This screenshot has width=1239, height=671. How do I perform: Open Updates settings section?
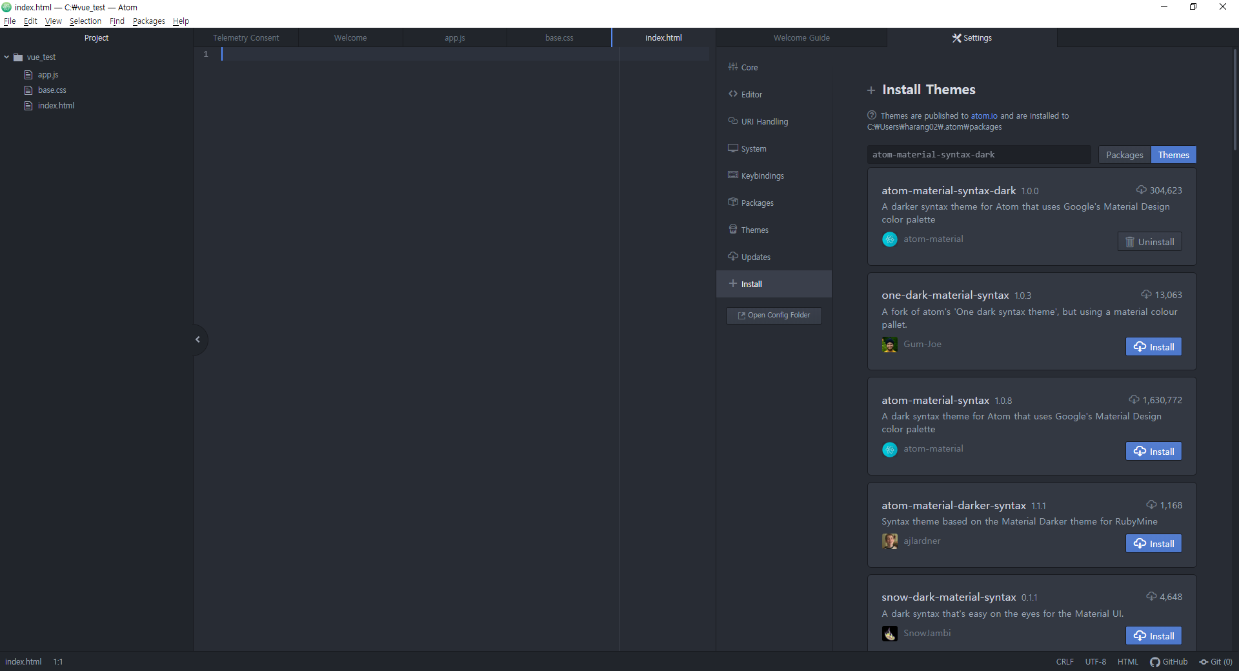[774, 257]
